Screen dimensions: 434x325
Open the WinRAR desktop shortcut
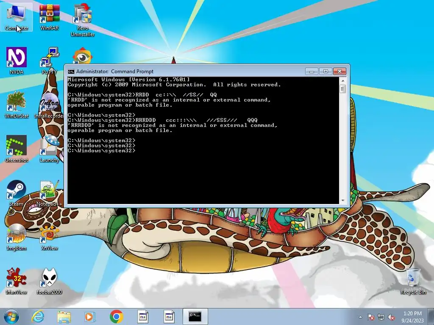[x=49, y=17]
